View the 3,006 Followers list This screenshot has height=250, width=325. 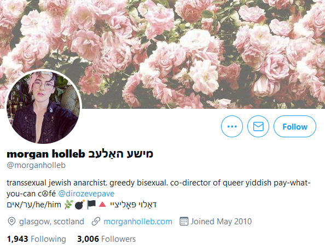pyautogui.click(x=107, y=239)
